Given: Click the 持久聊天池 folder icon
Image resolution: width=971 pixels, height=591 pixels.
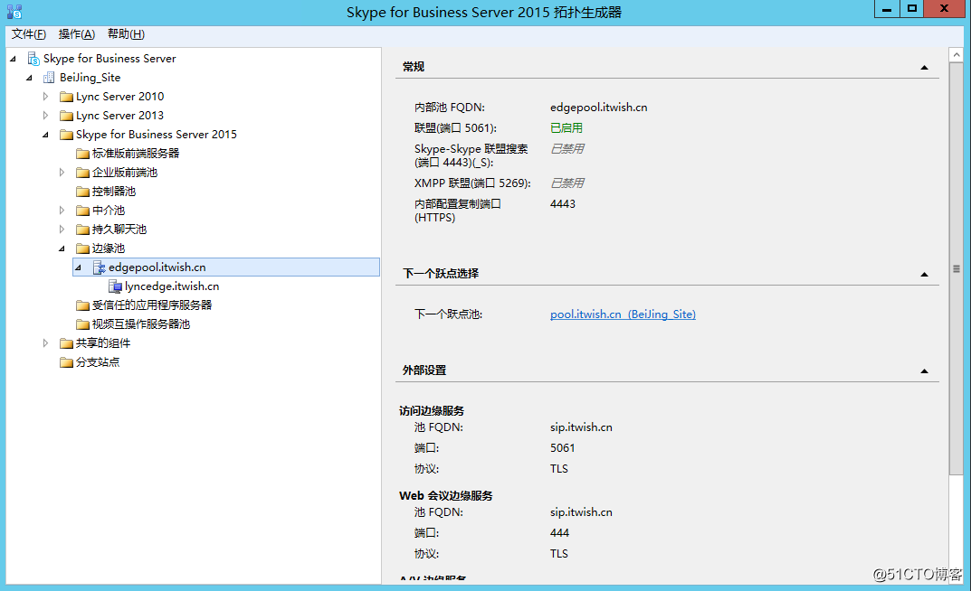Looking at the screenshot, I should 82,230.
